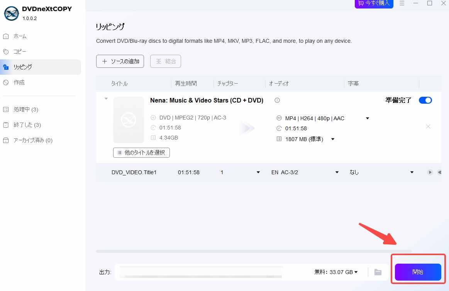The image size is (449, 291).
Task: Click the 4.34GB source size text
Action: tap(169, 138)
